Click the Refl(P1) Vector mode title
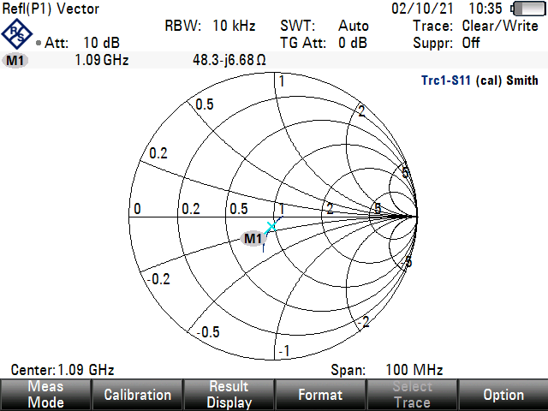Image resolution: width=548 pixels, height=411 pixels. point(51,9)
